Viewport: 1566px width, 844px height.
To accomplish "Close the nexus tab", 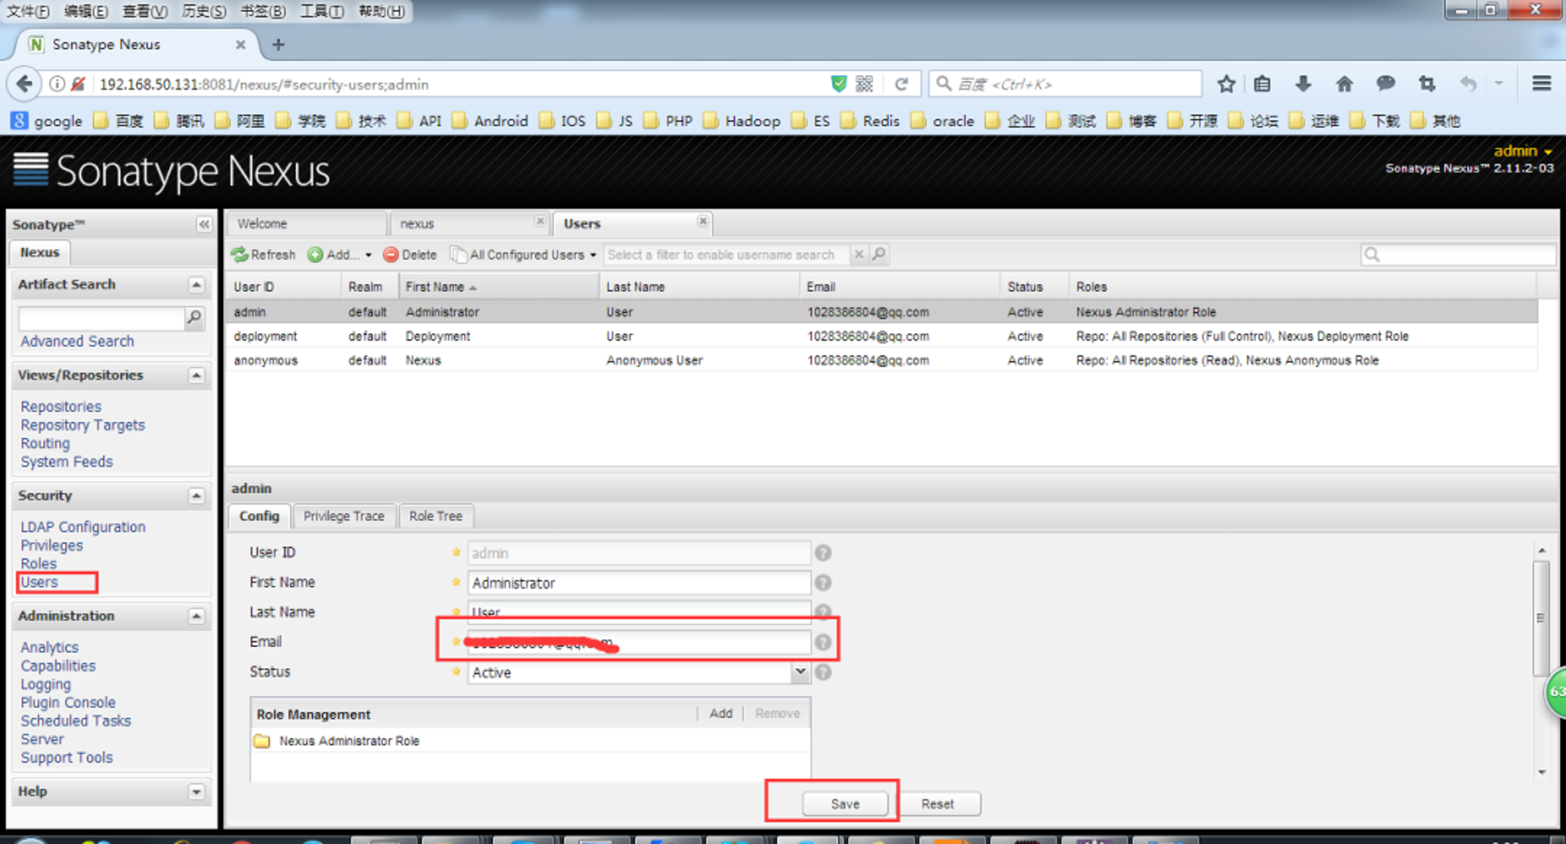I will (x=539, y=222).
